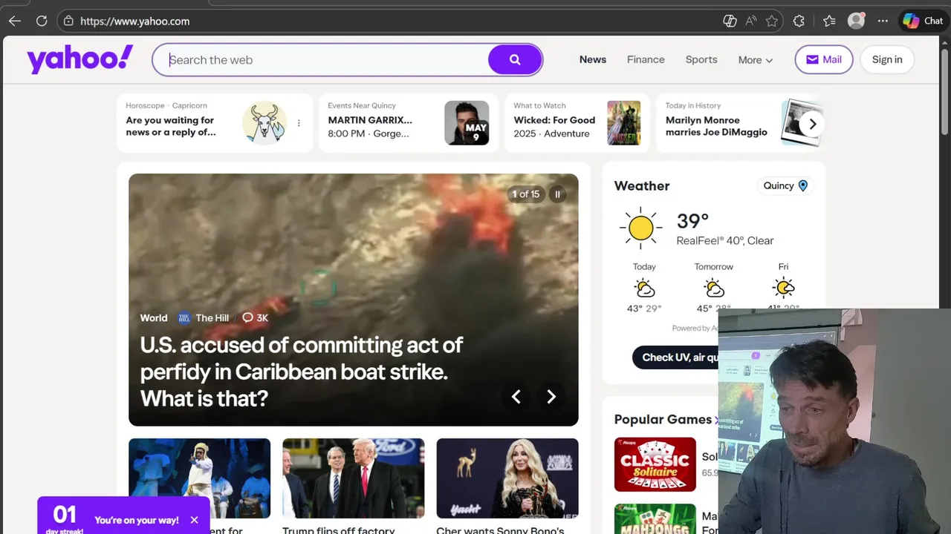Open the Cher story thumbnail
The height and width of the screenshot is (534, 951).
[507, 478]
